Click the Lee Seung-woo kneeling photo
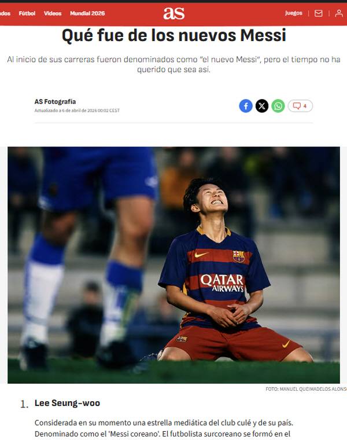 coord(173,265)
